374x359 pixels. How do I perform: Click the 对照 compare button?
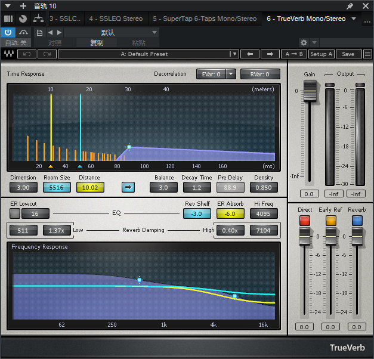coord(55,43)
